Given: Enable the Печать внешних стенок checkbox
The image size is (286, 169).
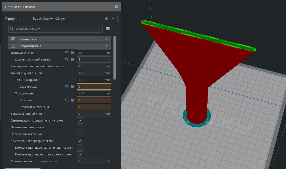Looking at the screenshot, I should point(80,127).
